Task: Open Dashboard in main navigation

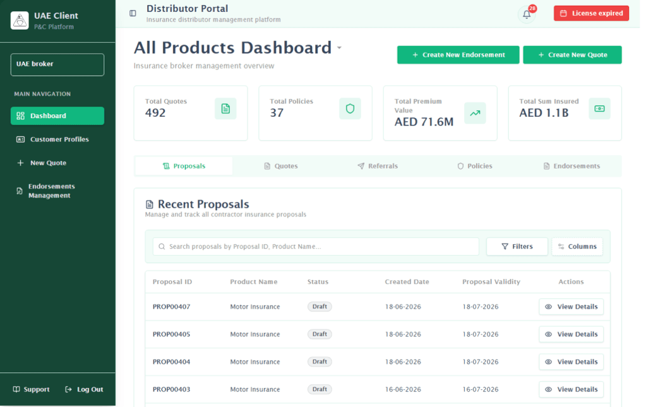Action: pyautogui.click(x=57, y=115)
